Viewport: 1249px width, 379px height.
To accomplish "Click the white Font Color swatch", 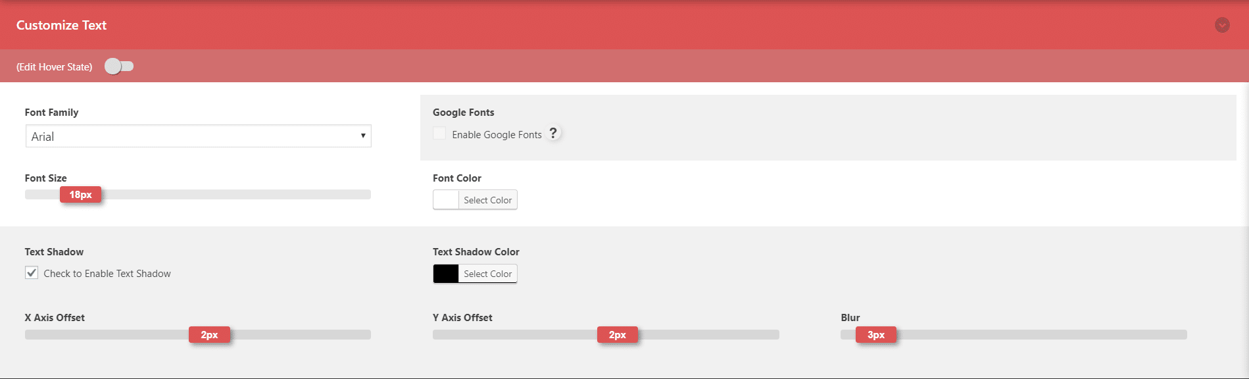I will tap(446, 200).
